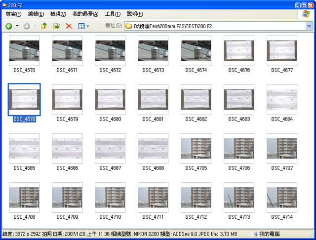Select building photo DSC_4714
316x240 pixels.
[x=282, y=198]
